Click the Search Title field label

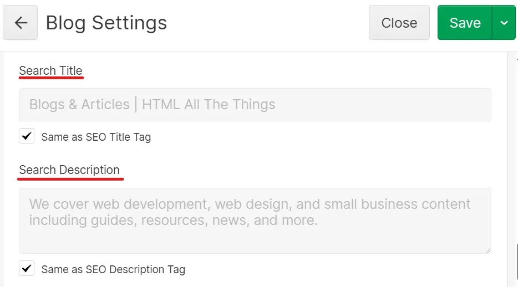tap(50, 71)
